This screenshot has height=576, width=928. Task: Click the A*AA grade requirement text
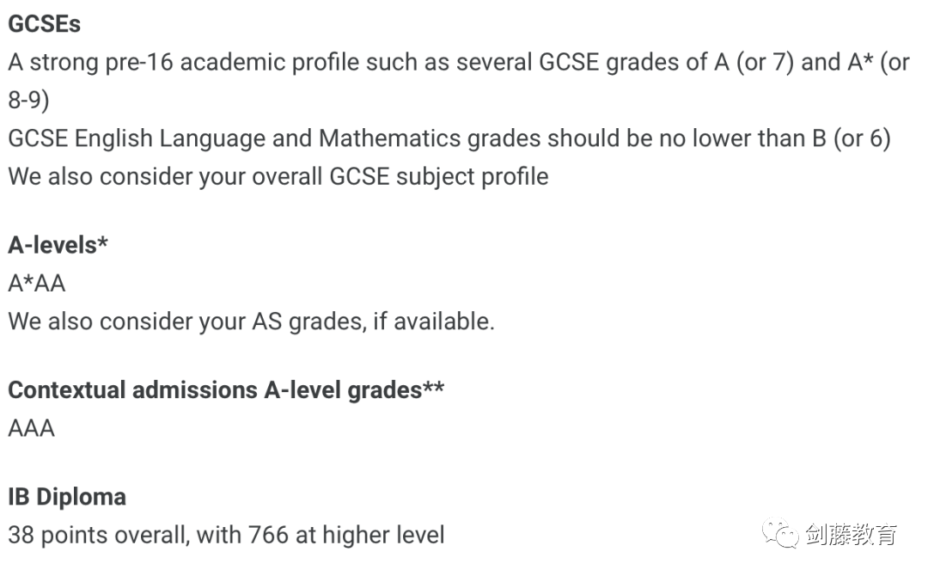pos(37,283)
